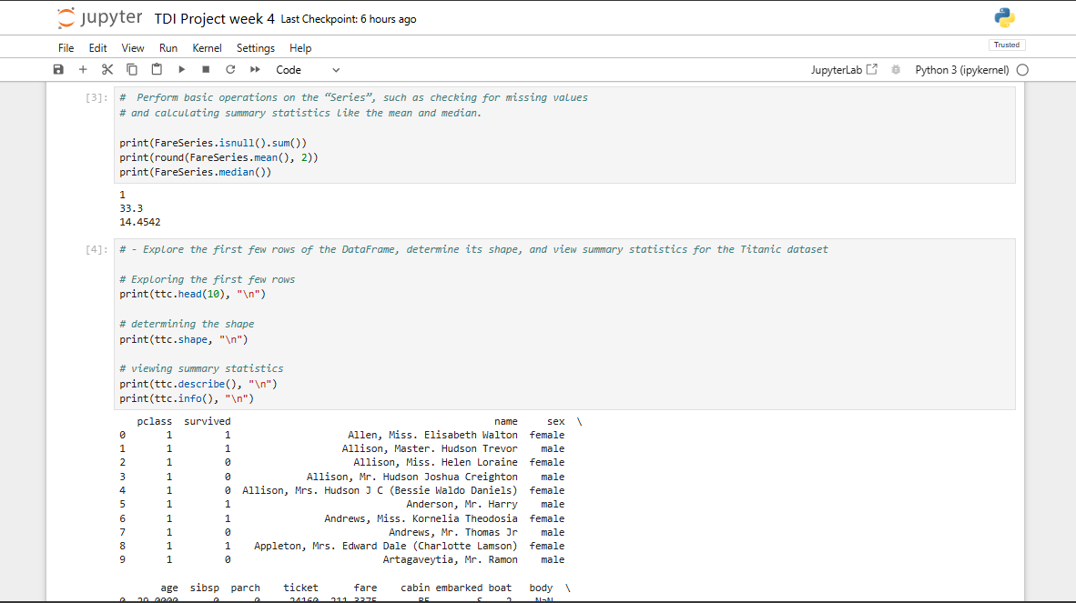1076x603 pixels.
Task: Open the Help menu
Action: [299, 48]
